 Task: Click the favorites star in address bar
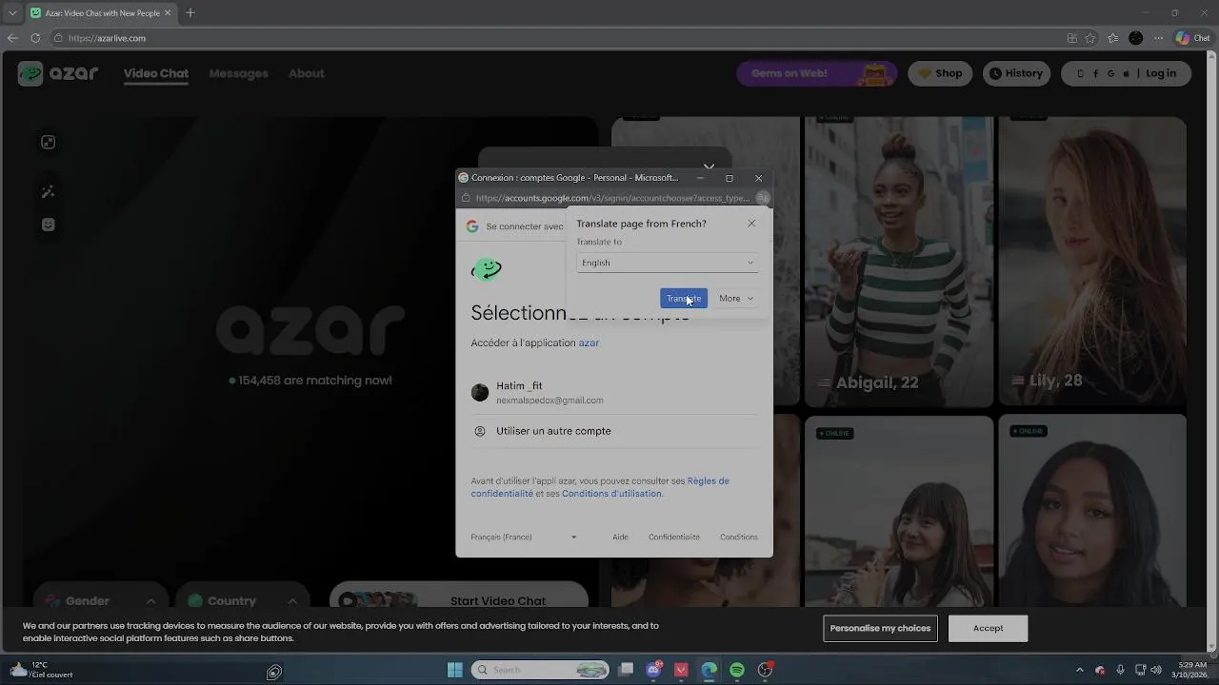(x=1090, y=38)
